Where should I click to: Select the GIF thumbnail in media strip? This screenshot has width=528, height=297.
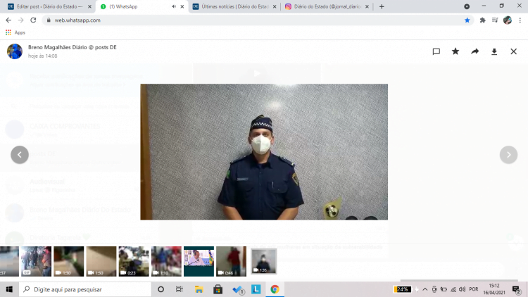pos(36,261)
